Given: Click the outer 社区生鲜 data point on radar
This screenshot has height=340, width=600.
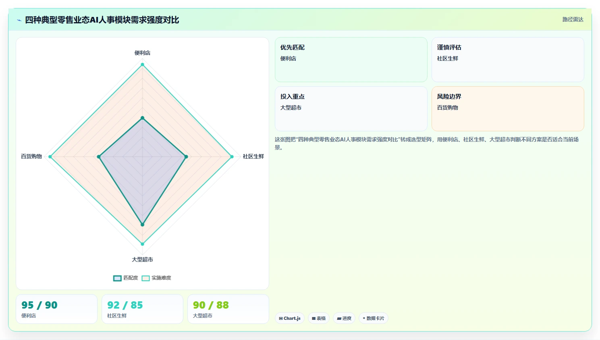Looking at the screenshot, I should pos(232,157).
